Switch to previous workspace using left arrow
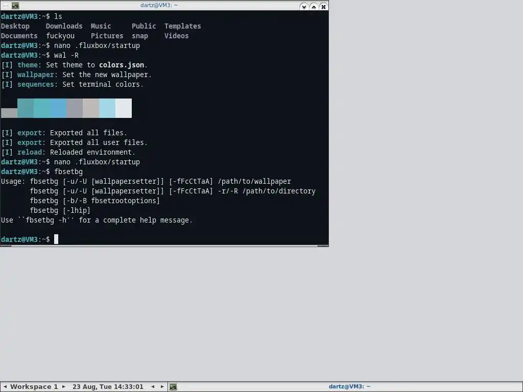The height and width of the screenshot is (392, 523). [x=5, y=387]
